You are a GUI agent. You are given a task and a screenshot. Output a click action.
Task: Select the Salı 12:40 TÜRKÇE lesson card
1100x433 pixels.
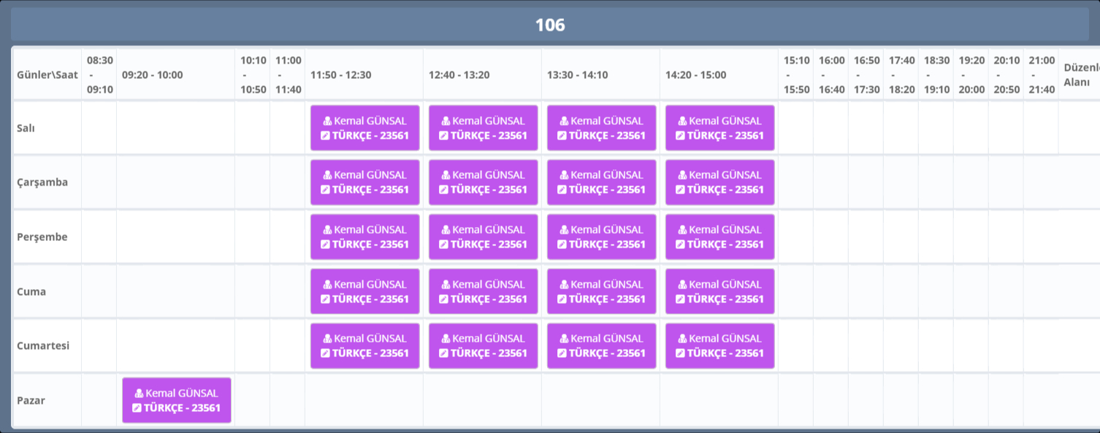(484, 128)
